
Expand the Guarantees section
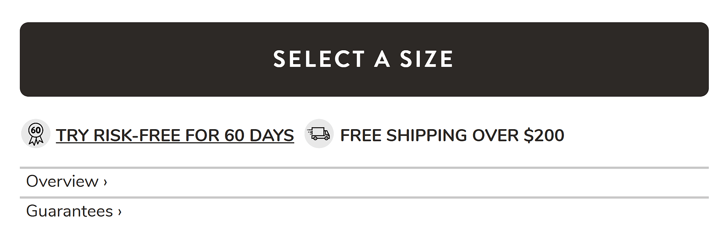pyautogui.click(x=69, y=211)
